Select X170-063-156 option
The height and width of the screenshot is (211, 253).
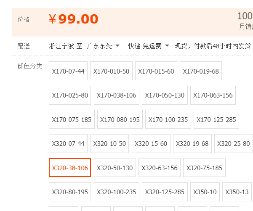(213, 95)
